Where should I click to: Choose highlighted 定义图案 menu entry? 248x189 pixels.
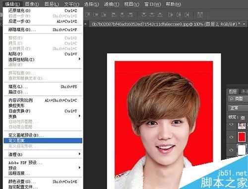point(43,141)
